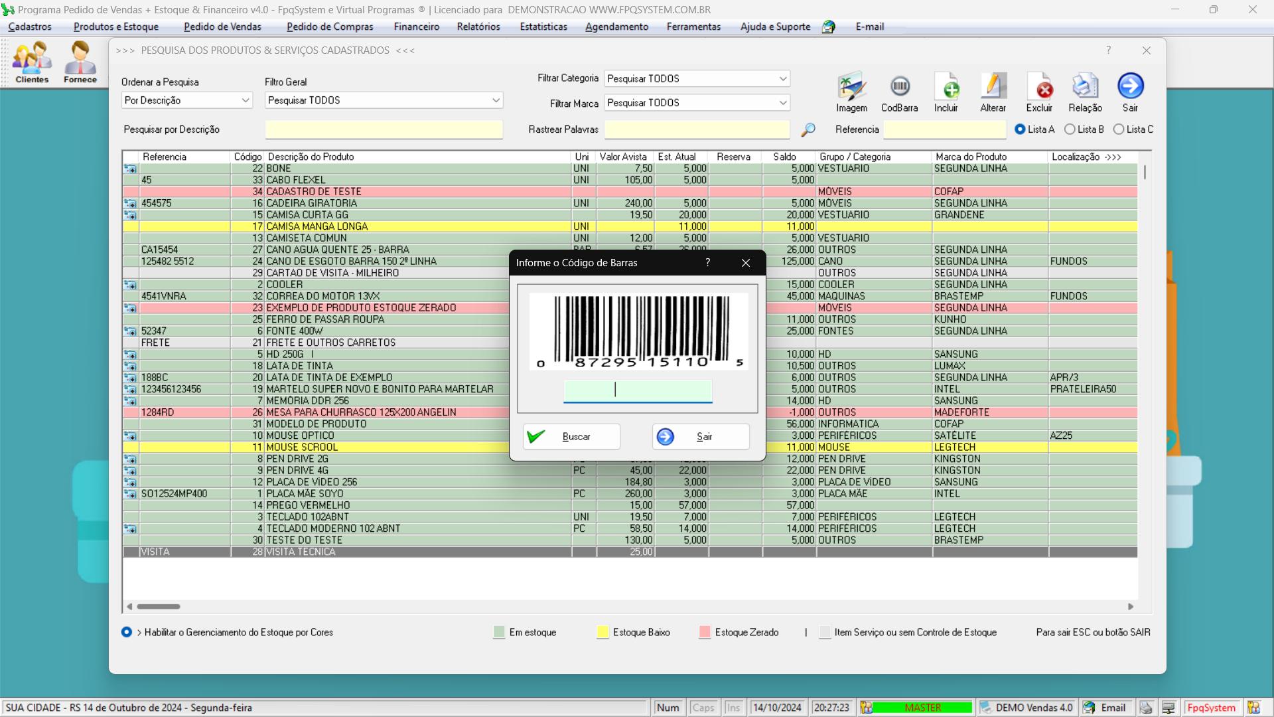
Task: Click the Sair button in barcode dialog
Action: (701, 437)
